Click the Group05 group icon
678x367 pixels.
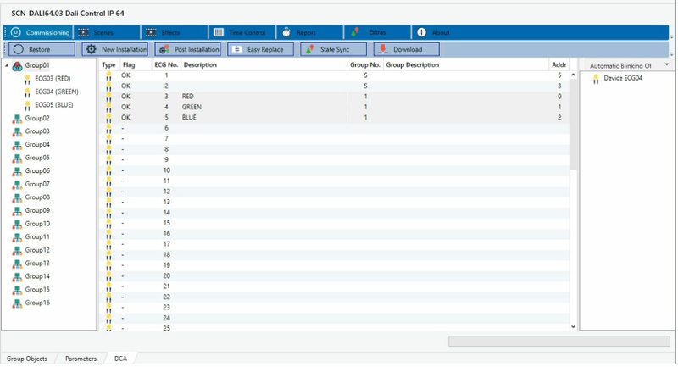(x=17, y=158)
